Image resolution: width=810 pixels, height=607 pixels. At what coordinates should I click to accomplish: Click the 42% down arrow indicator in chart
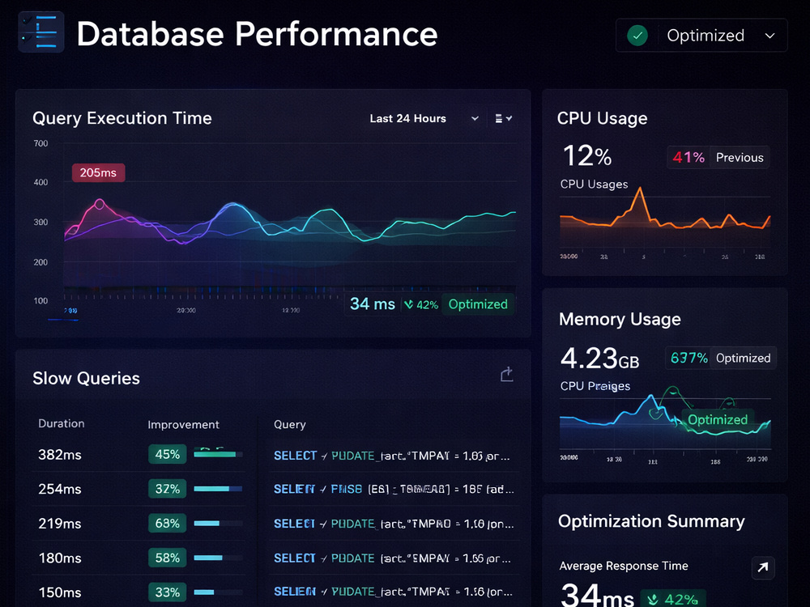tap(421, 304)
